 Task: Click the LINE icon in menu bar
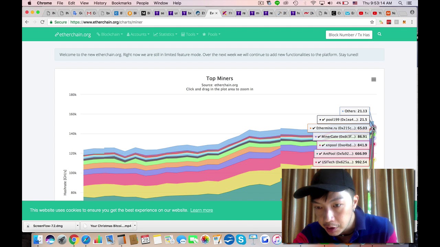tap(277, 3)
